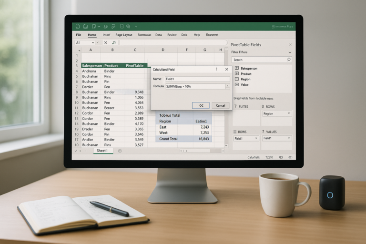This screenshot has width=366, height=244.
Task: Click into the Formula input box
Action: click(195, 86)
